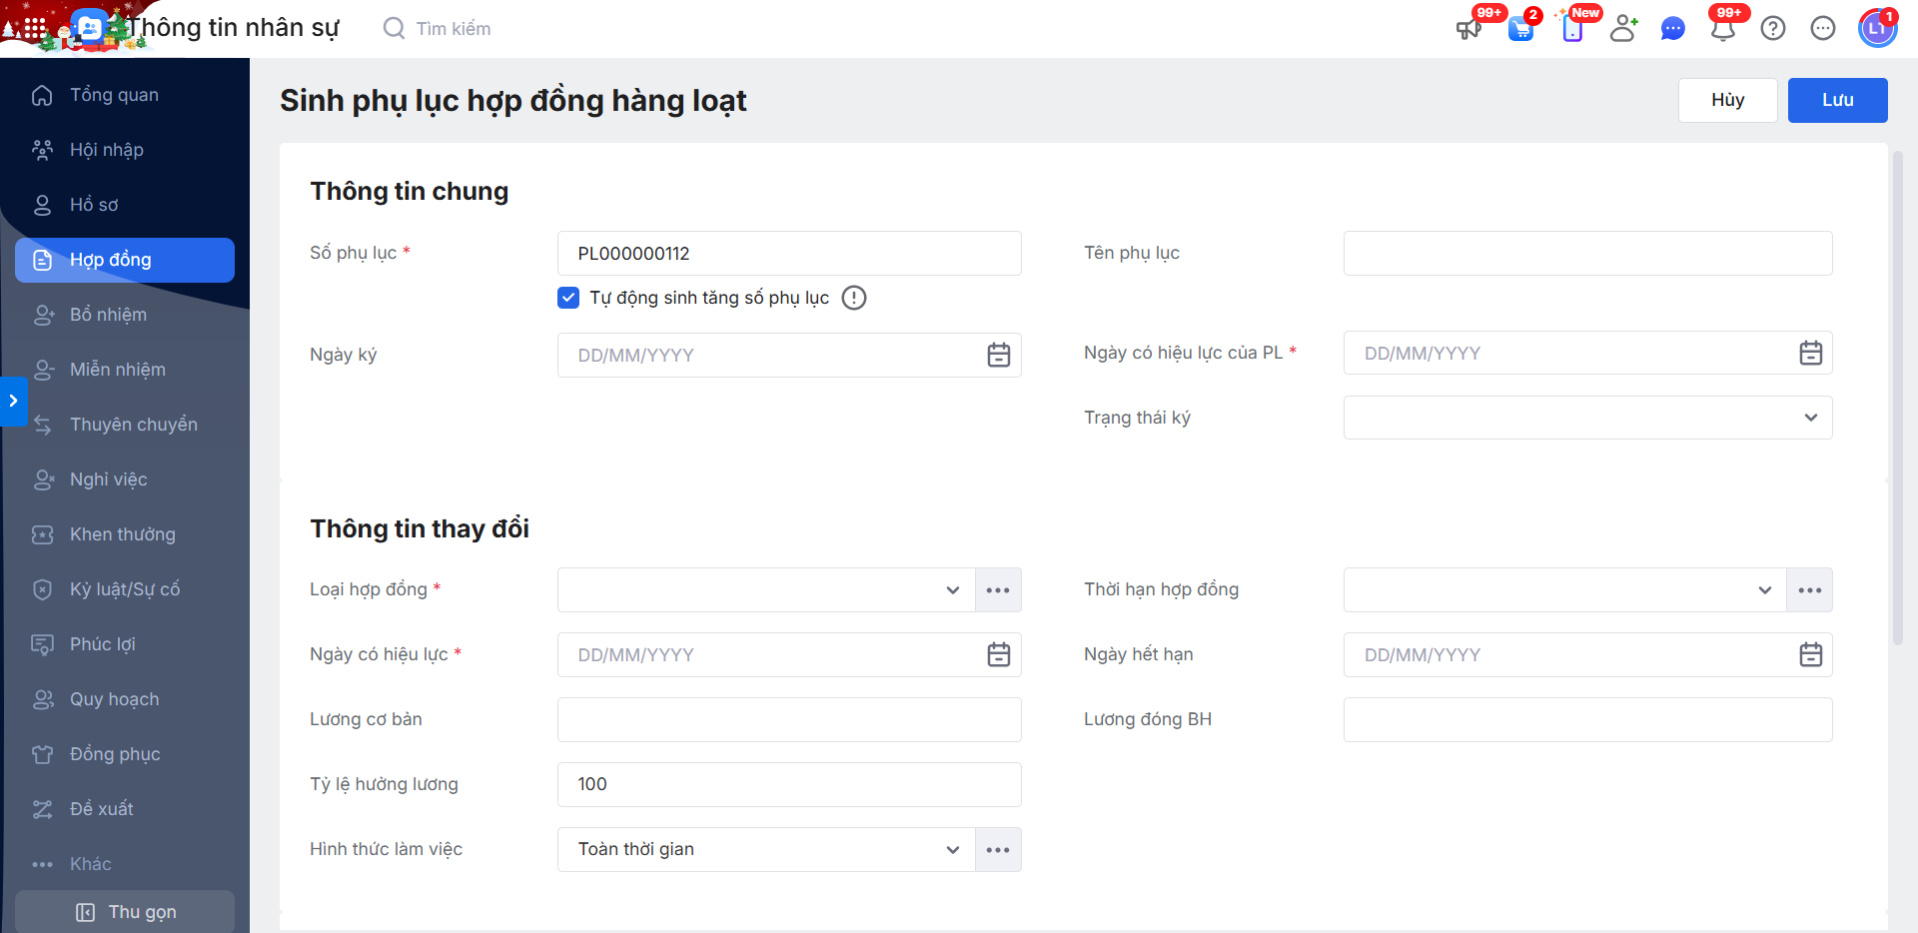Viewport: 1918px width, 933px height.
Task: Click the Hủy button
Action: tap(1727, 100)
